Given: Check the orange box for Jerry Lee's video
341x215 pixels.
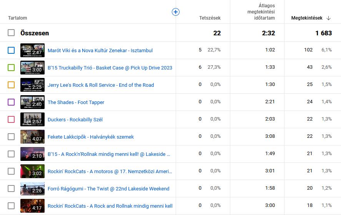Looking at the screenshot, I should coord(11,85).
